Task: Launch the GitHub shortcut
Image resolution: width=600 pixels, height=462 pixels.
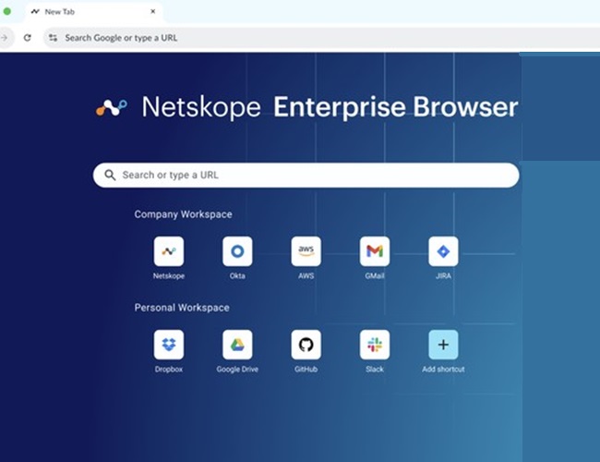Action: (306, 345)
